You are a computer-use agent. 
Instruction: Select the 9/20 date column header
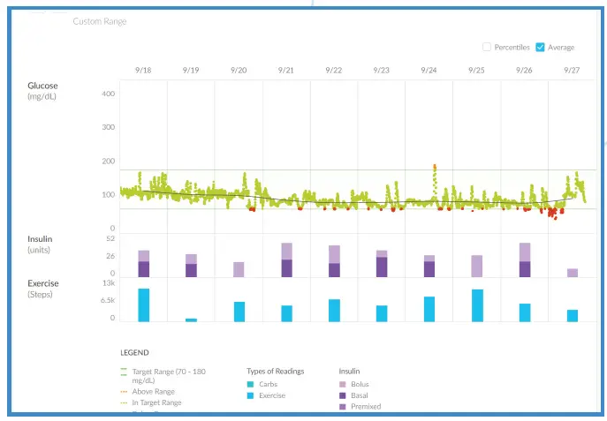point(239,71)
